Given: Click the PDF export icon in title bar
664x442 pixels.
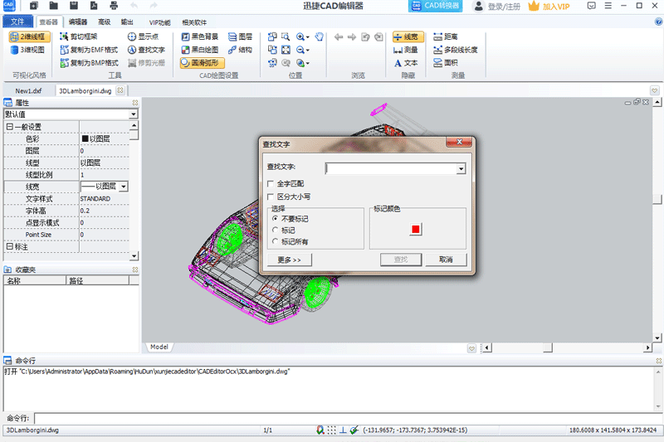Looking at the screenshot, I should click(94, 6).
